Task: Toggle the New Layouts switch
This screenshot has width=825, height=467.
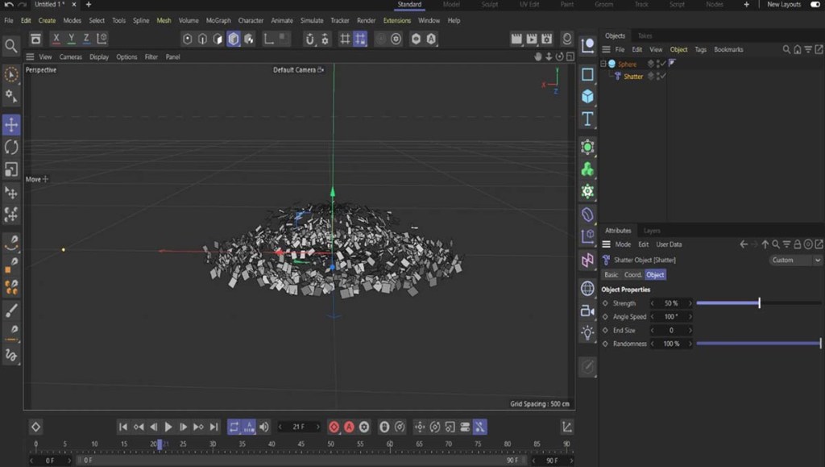Action: (815, 5)
